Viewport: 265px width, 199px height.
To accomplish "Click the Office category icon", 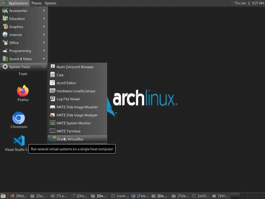I will pyautogui.click(x=5, y=43).
